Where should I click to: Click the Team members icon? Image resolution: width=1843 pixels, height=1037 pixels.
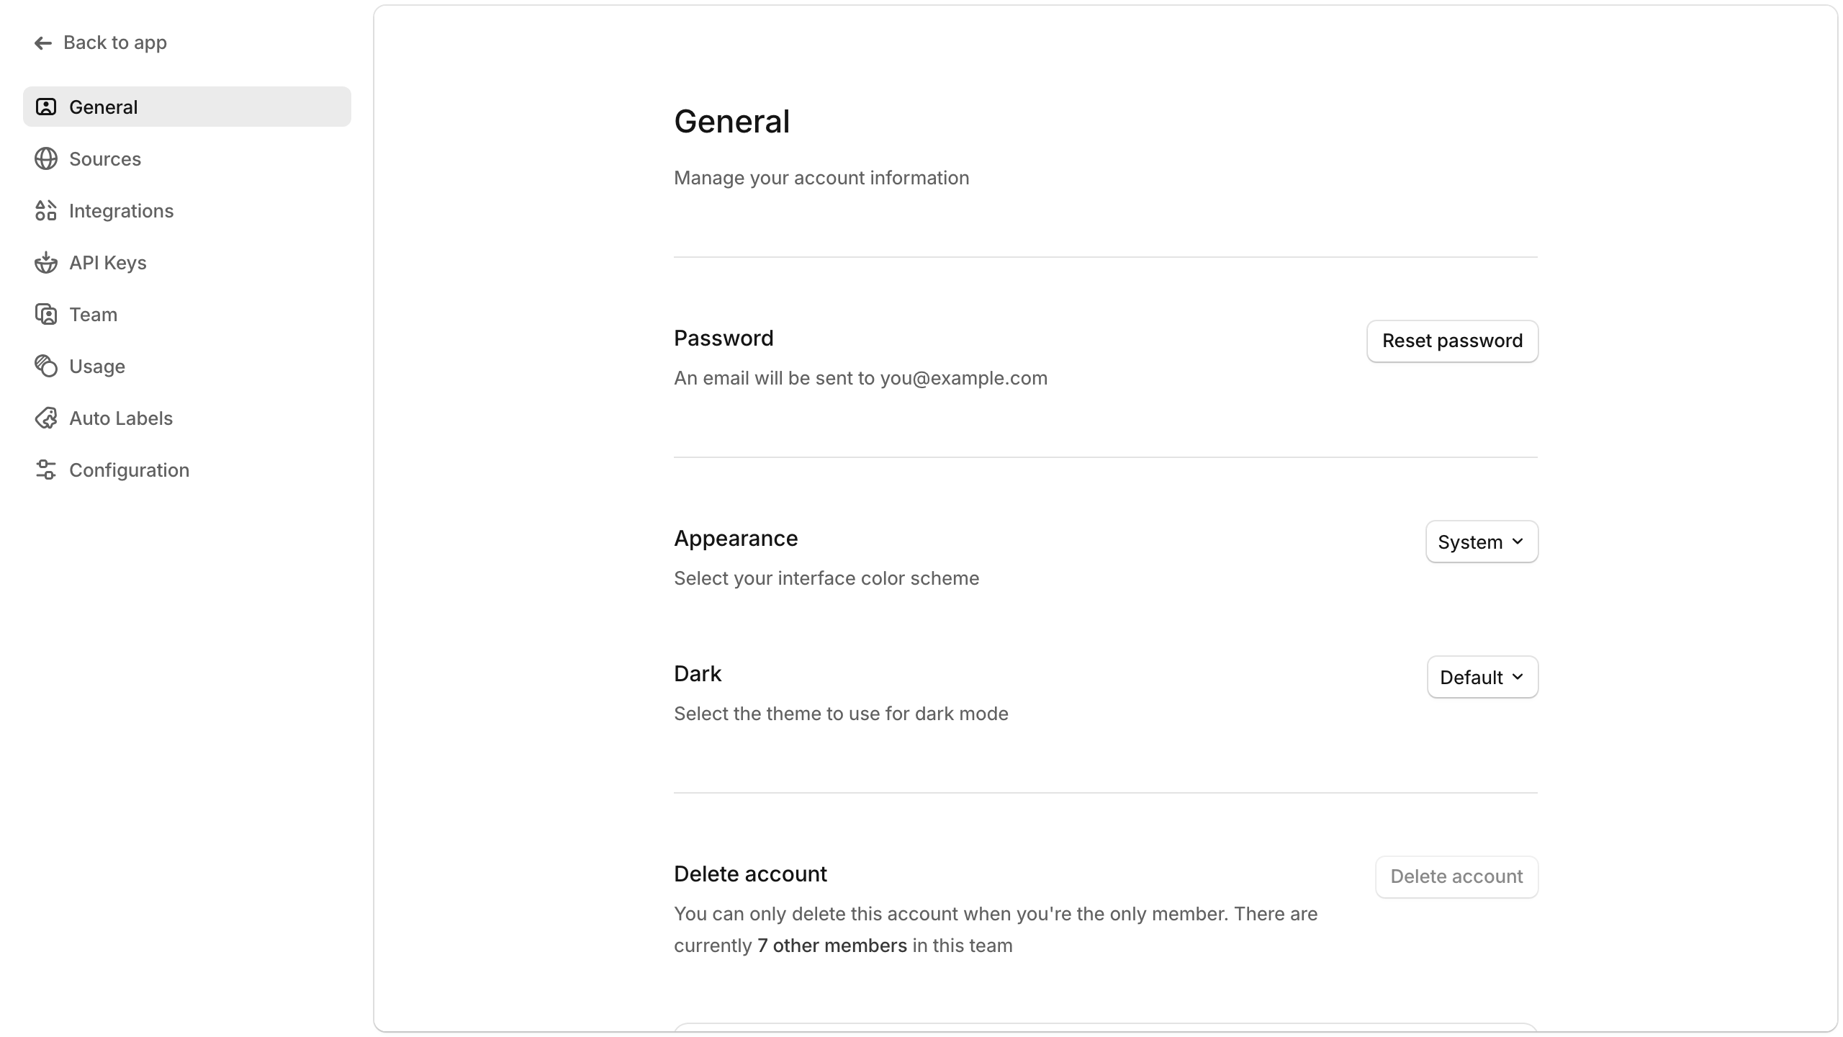coord(46,315)
